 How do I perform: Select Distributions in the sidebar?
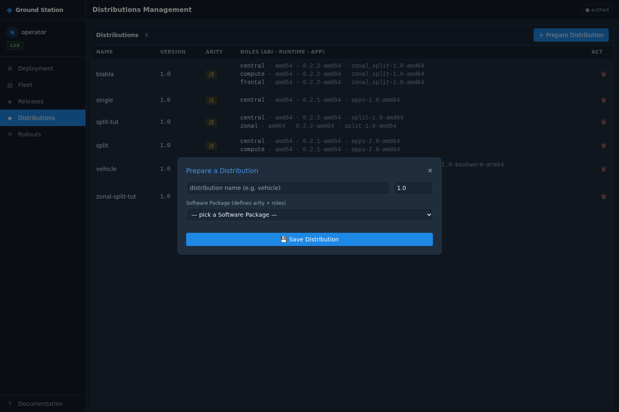coord(43,118)
